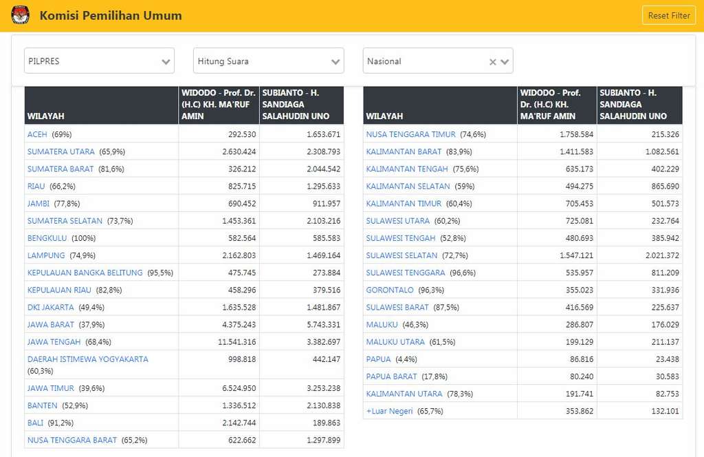The height and width of the screenshot is (457, 704).
Task: Click the Reset Filter button
Action: pos(669,15)
